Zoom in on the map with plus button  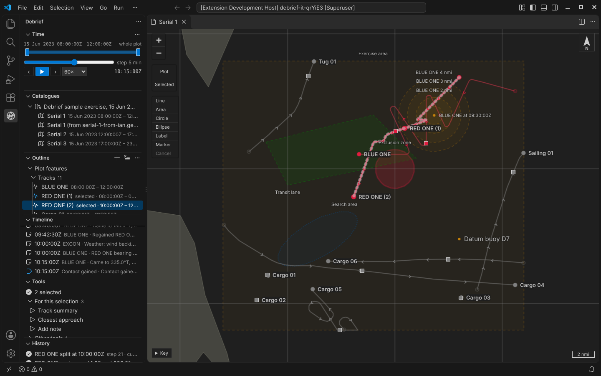(159, 40)
